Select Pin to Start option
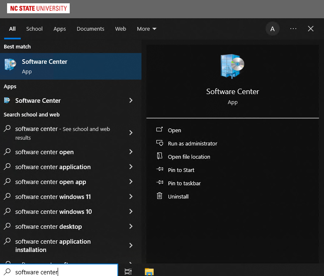Viewport: 324px width, 276px height. [x=181, y=170]
